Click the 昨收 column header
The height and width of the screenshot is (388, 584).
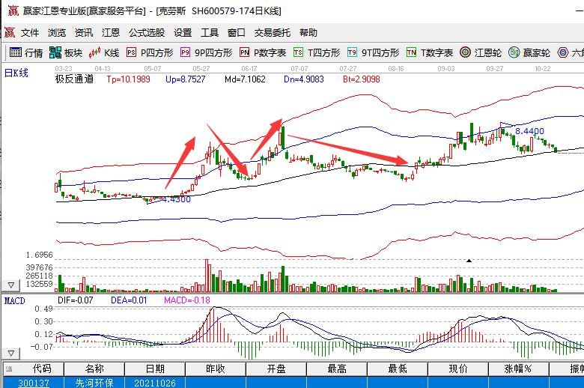click(x=215, y=369)
